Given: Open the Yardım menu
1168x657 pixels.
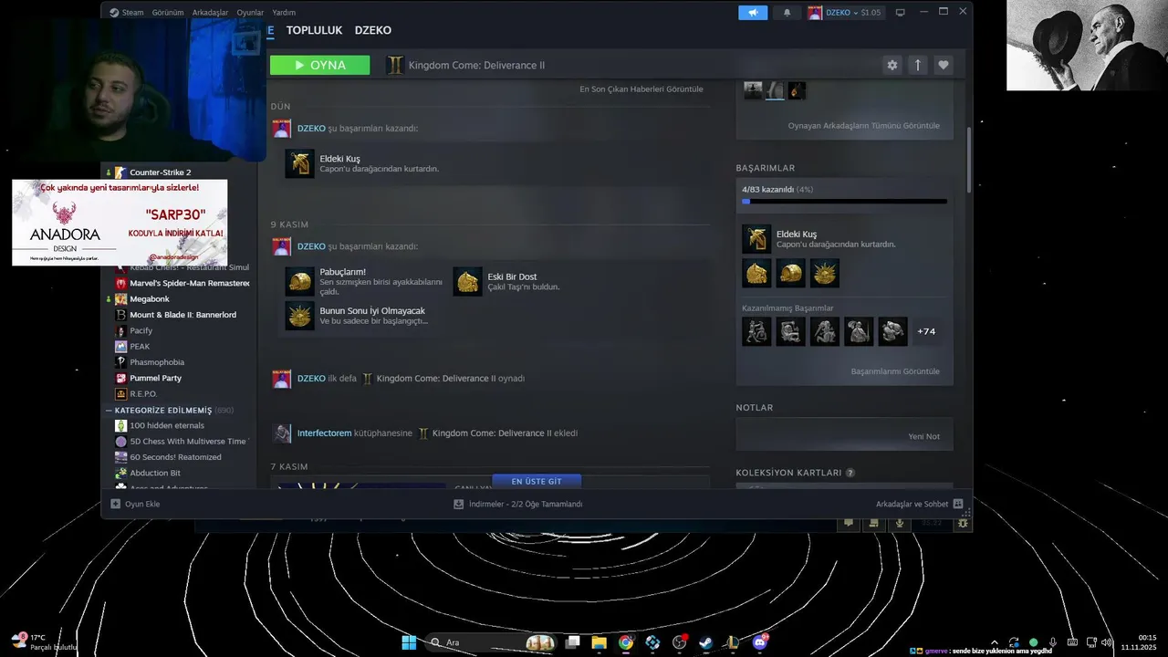Looking at the screenshot, I should point(284,13).
